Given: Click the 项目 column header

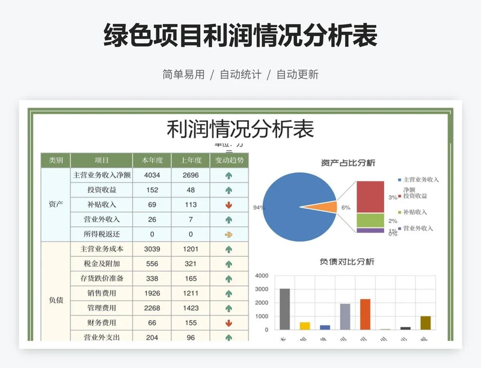Looking at the screenshot, I should pyautogui.click(x=102, y=160).
